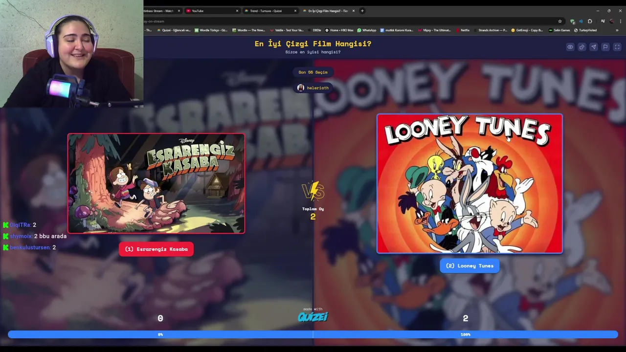Screen dimensions: 626x352
Task: Click the vote percentage progress bar
Action: coord(313,334)
